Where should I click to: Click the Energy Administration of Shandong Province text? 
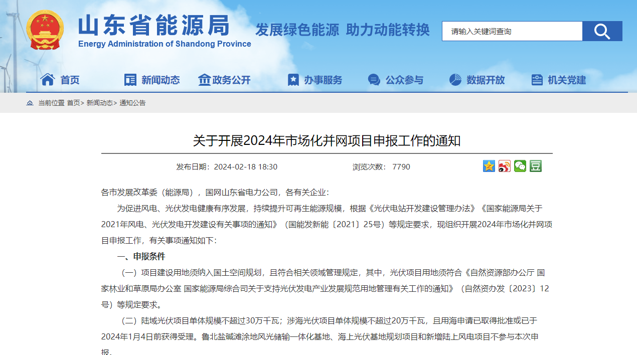165,44
